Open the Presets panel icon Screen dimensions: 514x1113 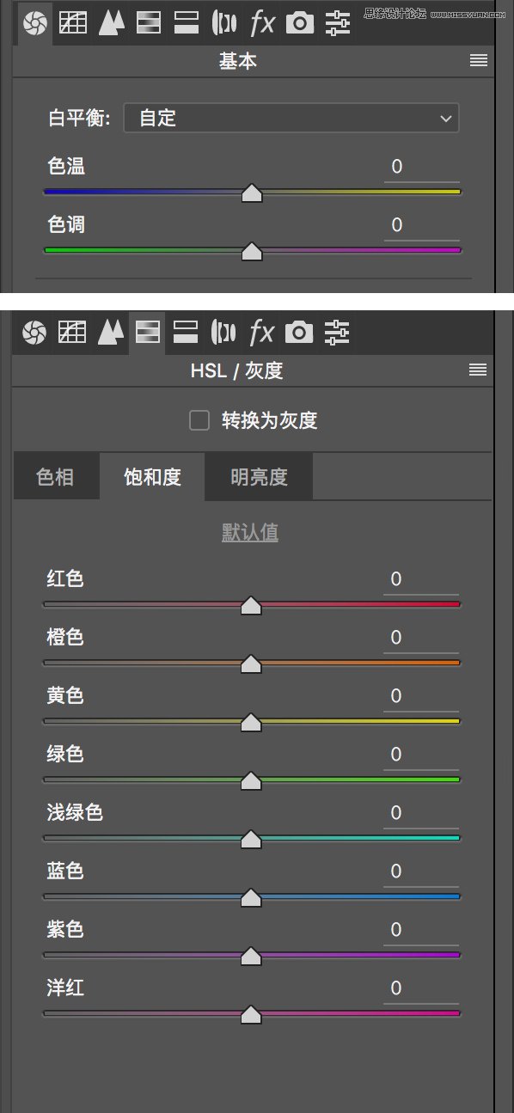click(x=336, y=22)
